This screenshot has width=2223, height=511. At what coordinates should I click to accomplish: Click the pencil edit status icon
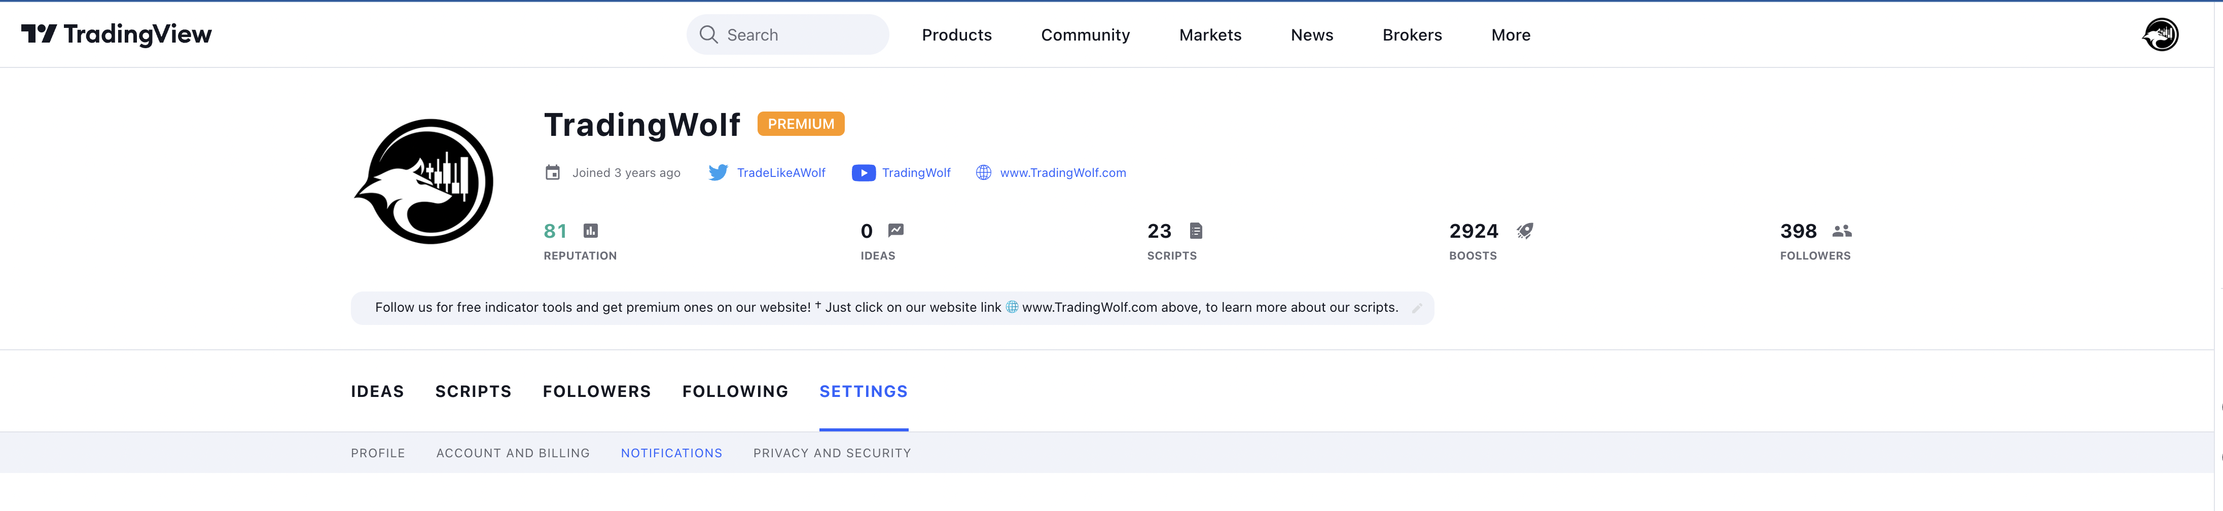pos(1416,308)
